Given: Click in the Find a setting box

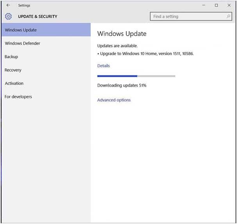Looking at the screenshot, I should 191,16.
